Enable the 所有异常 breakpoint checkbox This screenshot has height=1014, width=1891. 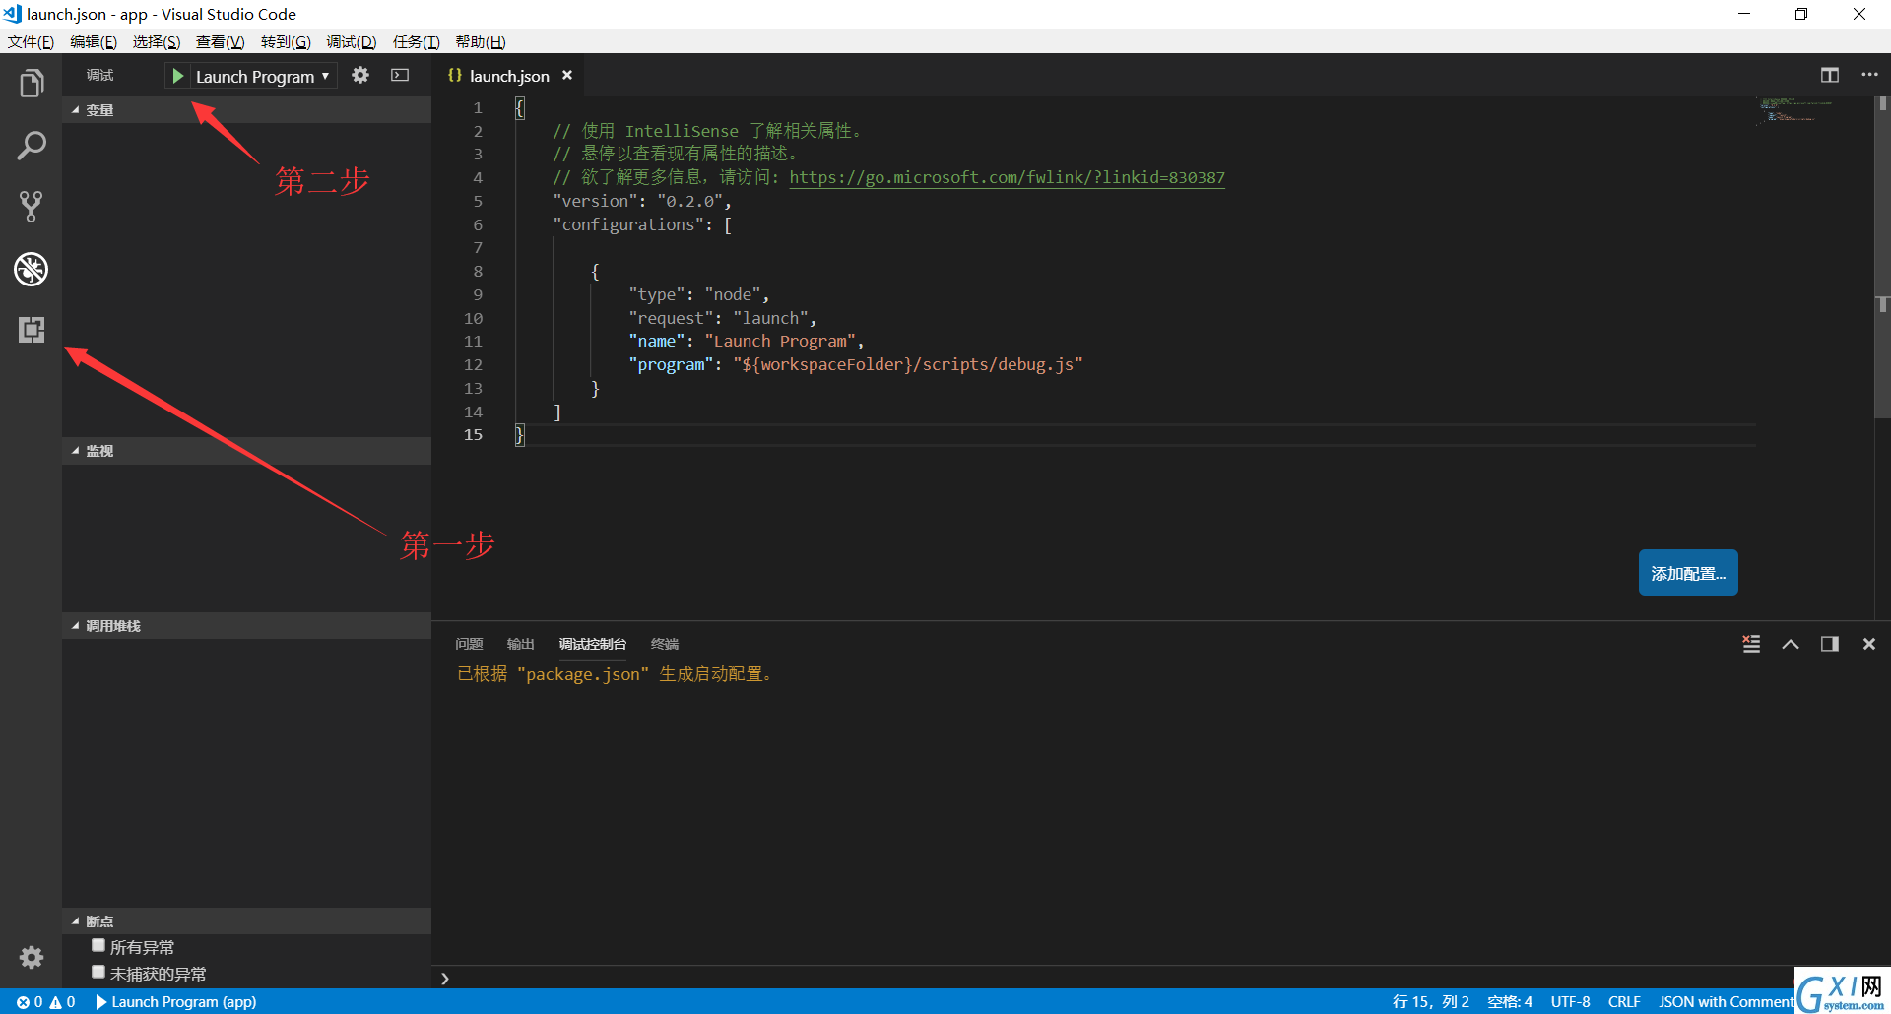98,945
